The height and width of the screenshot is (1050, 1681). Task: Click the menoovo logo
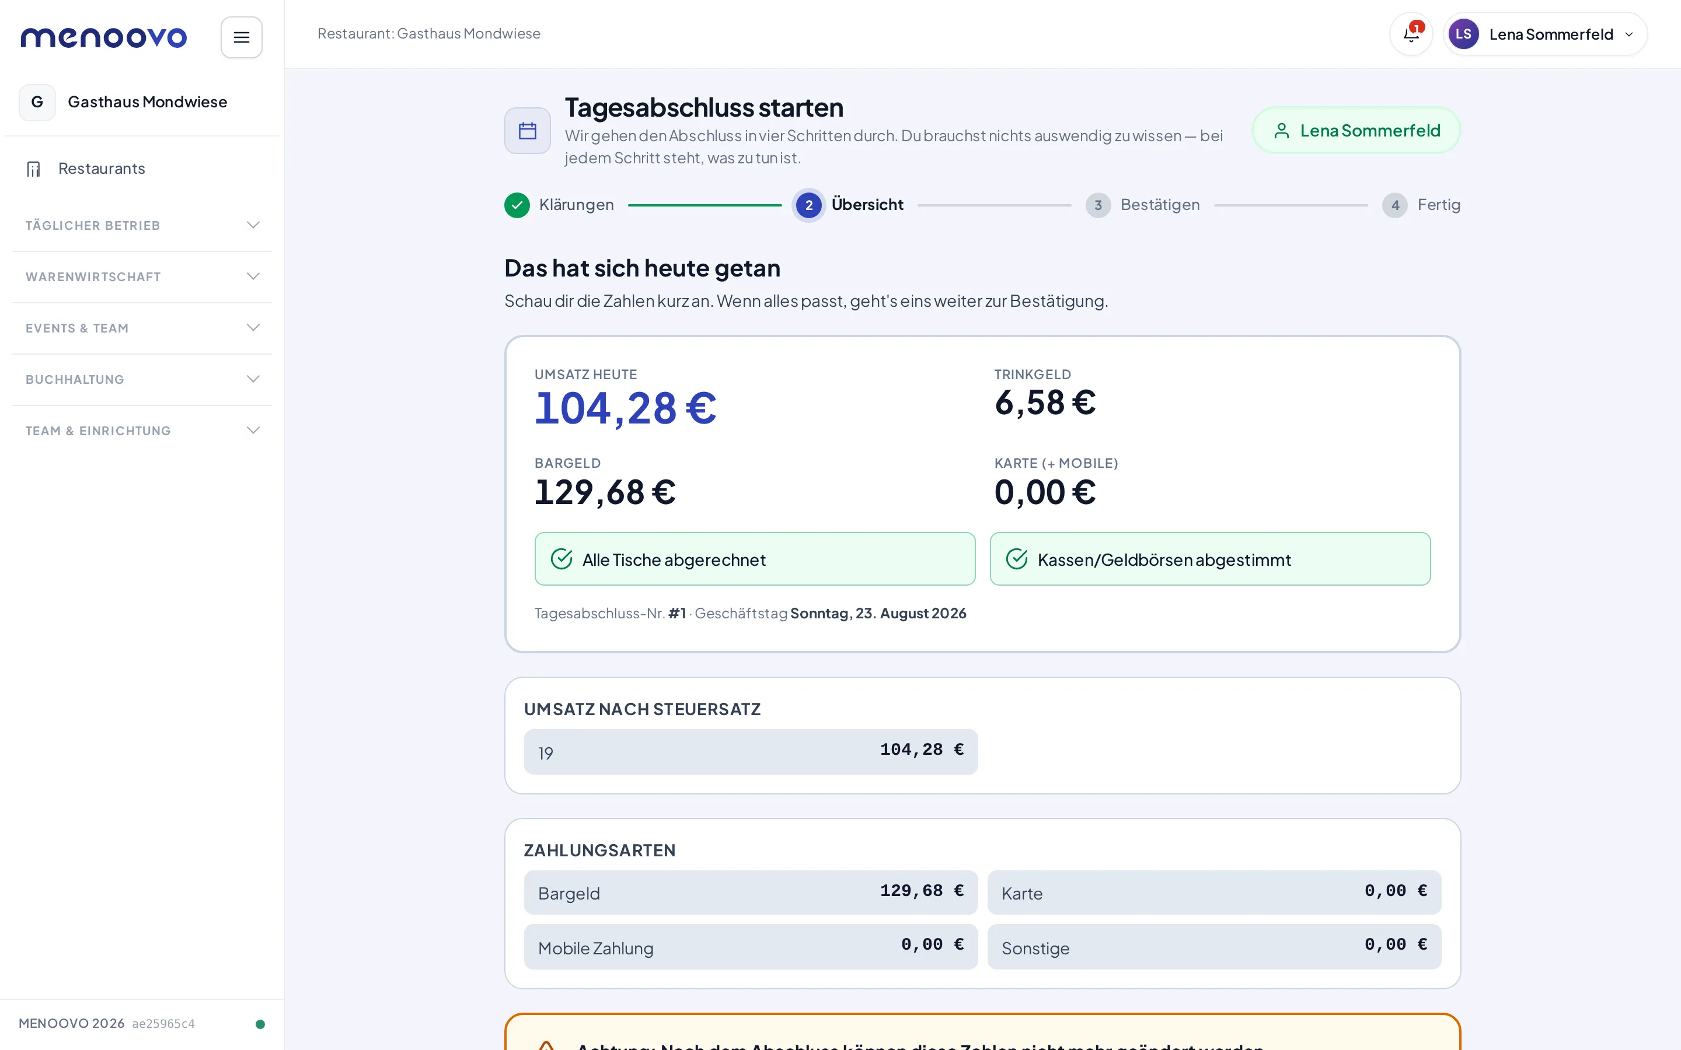(x=103, y=37)
